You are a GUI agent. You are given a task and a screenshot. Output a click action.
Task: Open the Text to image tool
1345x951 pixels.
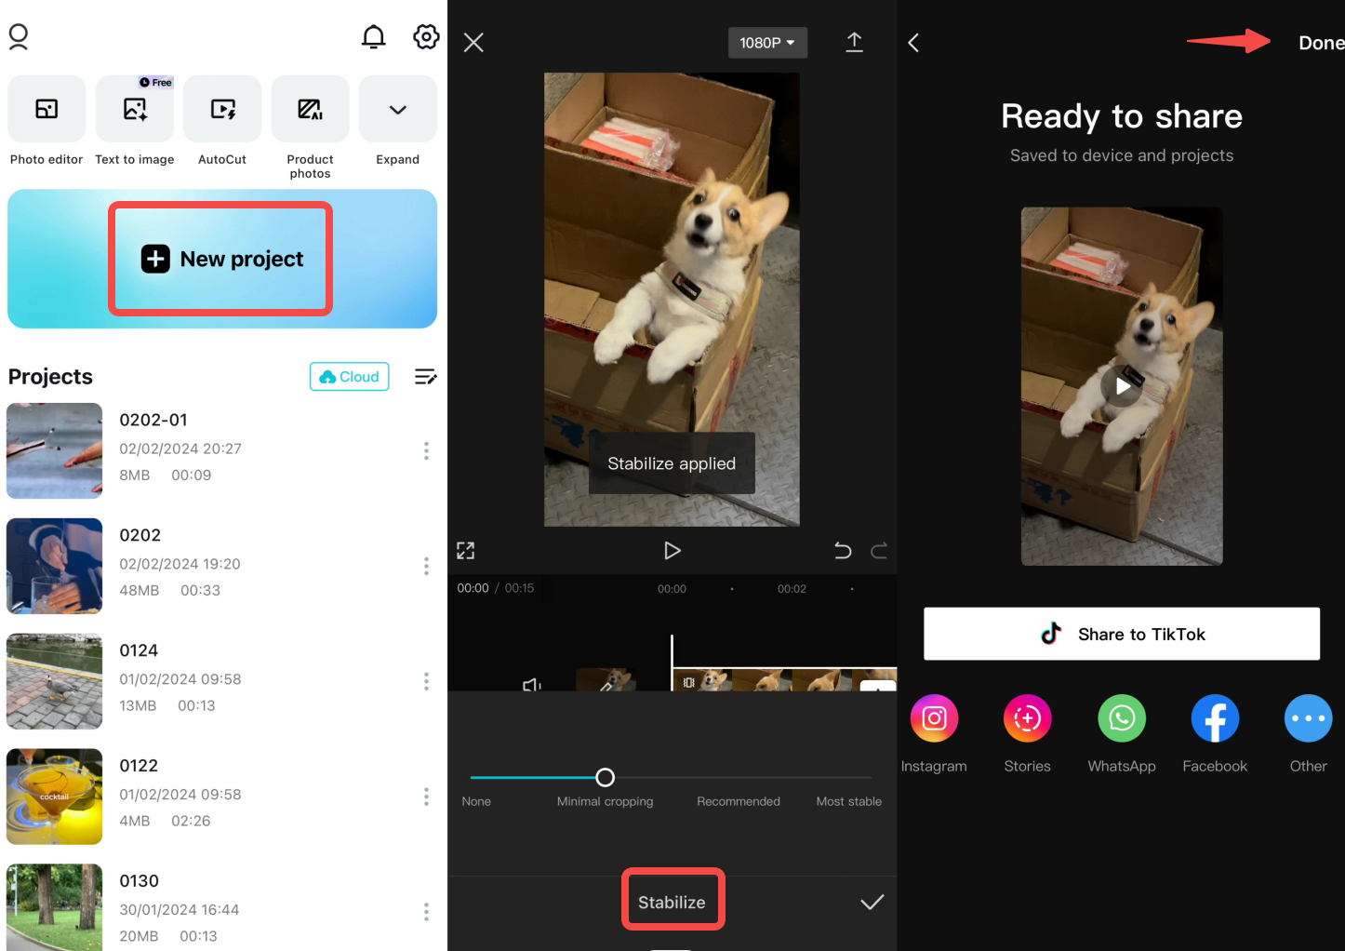[134, 109]
